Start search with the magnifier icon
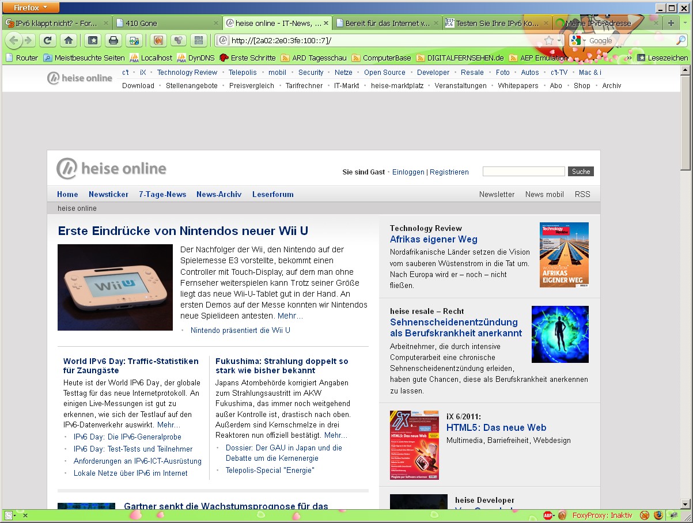693x523 pixels. [681, 40]
